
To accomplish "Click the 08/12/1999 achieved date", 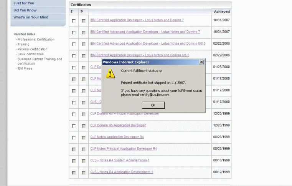I will (x=221, y=172).
